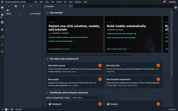Screen dimensions: 178x111
Task: Click the status bar globe icon
Action: pyautogui.click(x=12, y=110)
